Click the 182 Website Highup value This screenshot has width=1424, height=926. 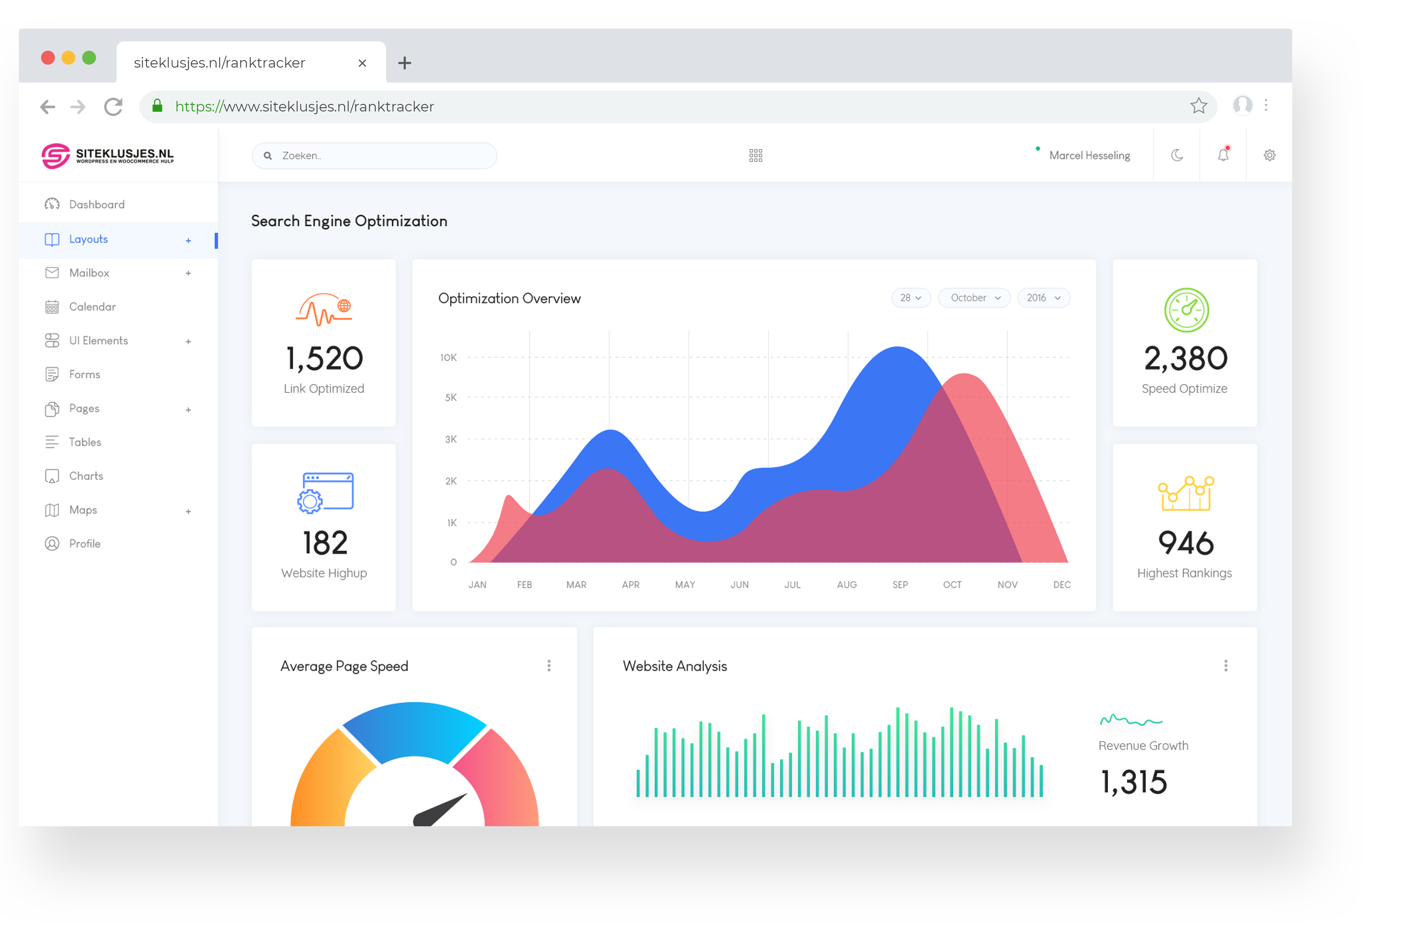[325, 543]
